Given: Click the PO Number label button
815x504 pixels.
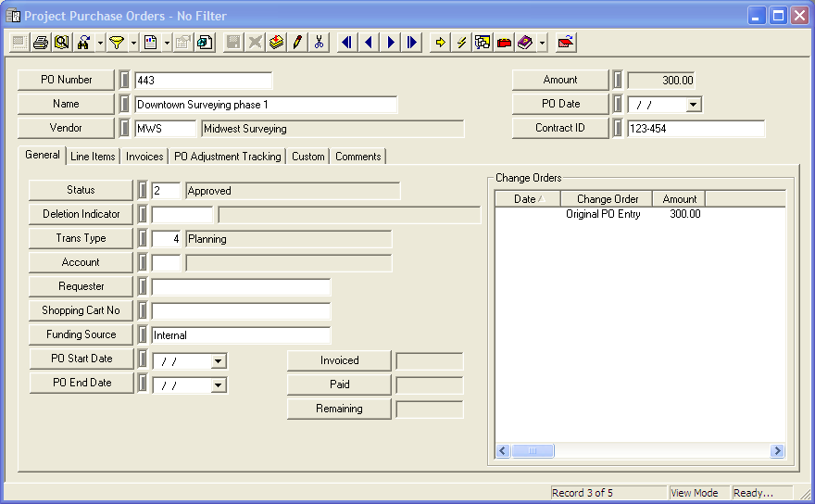Looking at the screenshot, I should coord(66,80).
